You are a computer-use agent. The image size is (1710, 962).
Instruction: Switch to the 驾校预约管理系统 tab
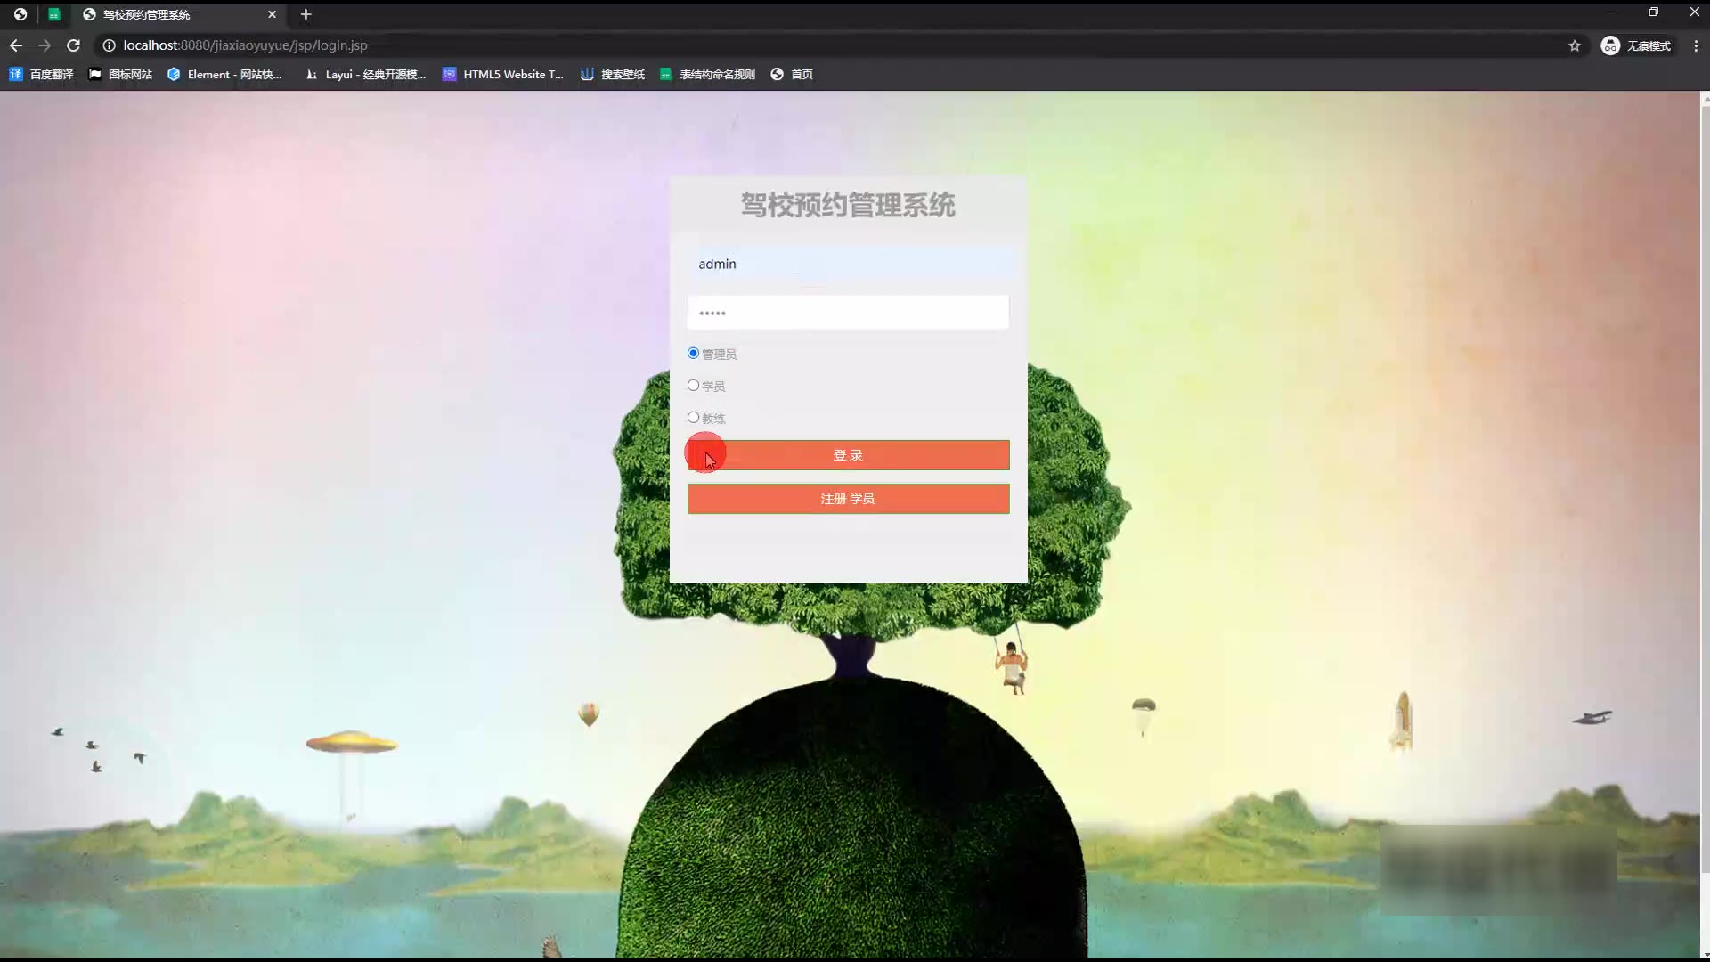pyautogui.click(x=178, y=14)
